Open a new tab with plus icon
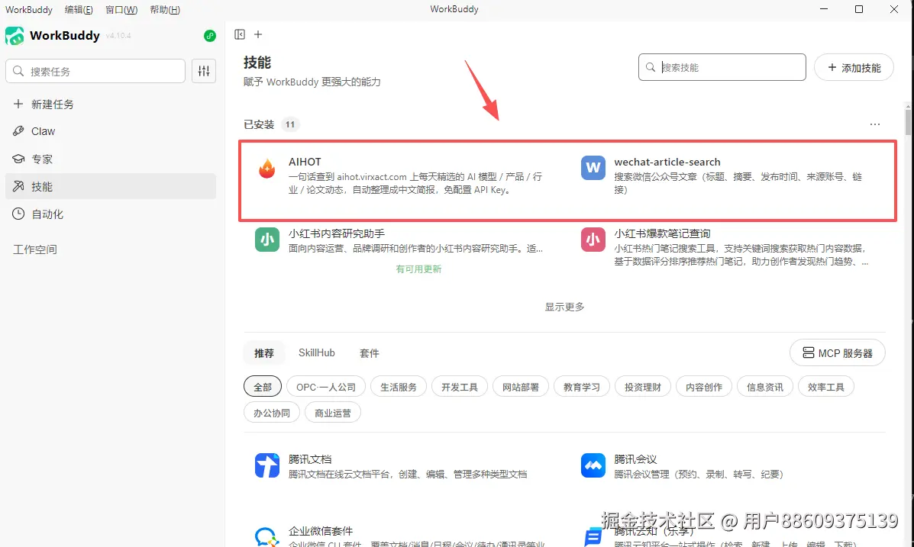Viewport: 914px width, 547px height. click(258, 34)
